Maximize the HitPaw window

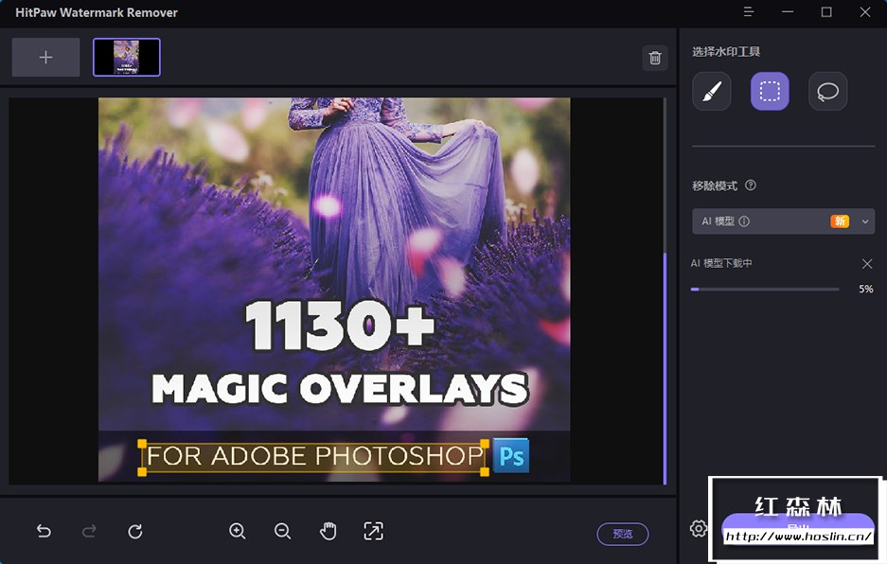tap(826, 12)
